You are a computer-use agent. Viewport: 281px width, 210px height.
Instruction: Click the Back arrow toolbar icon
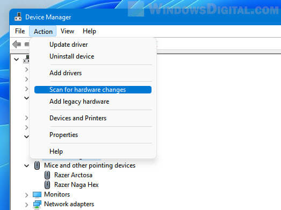click(x=17, y=44)
